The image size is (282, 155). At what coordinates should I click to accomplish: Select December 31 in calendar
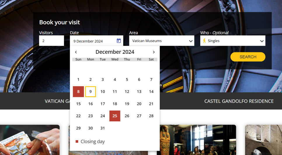(102, 128)
